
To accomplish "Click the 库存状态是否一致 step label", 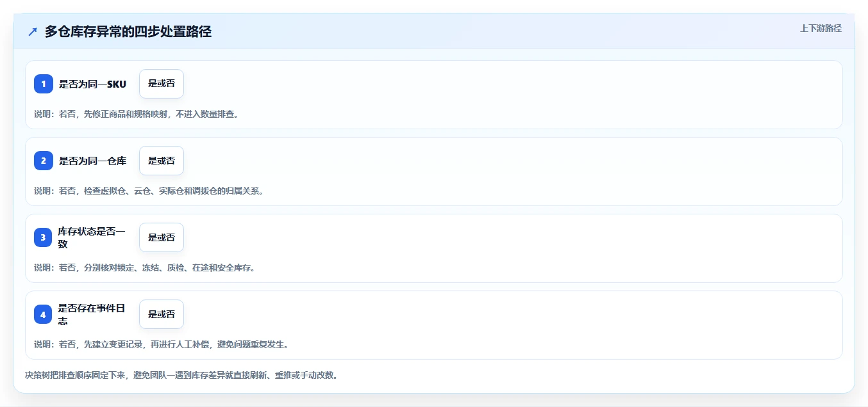I will point(92,237).
